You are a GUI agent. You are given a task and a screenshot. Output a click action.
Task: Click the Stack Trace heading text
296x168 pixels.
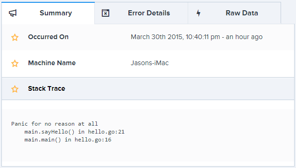[x=47, y=88]
